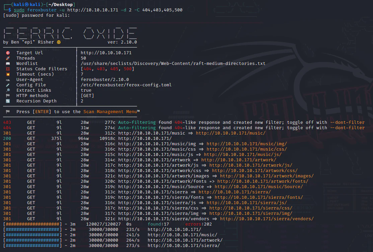Click Auto-filtering text in the 274c row

click(x=137, y=128)
